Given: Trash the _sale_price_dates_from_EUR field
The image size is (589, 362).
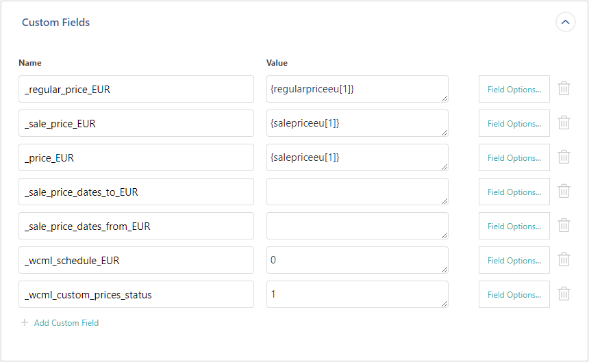Looking at the screenshot, I should pos(564,225).
